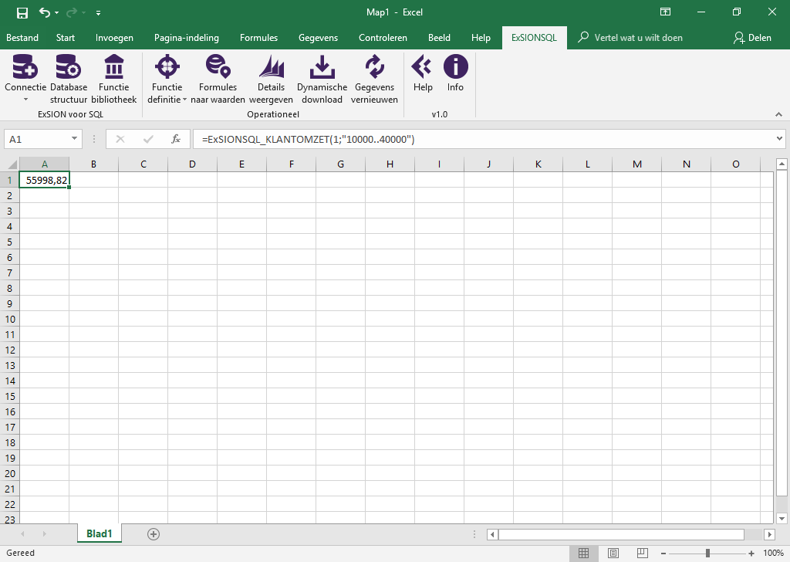Open the Connectie database connection tool
The width and height of the screenshot is (790, 562).
pyautogui.click(x=25, y=79)
